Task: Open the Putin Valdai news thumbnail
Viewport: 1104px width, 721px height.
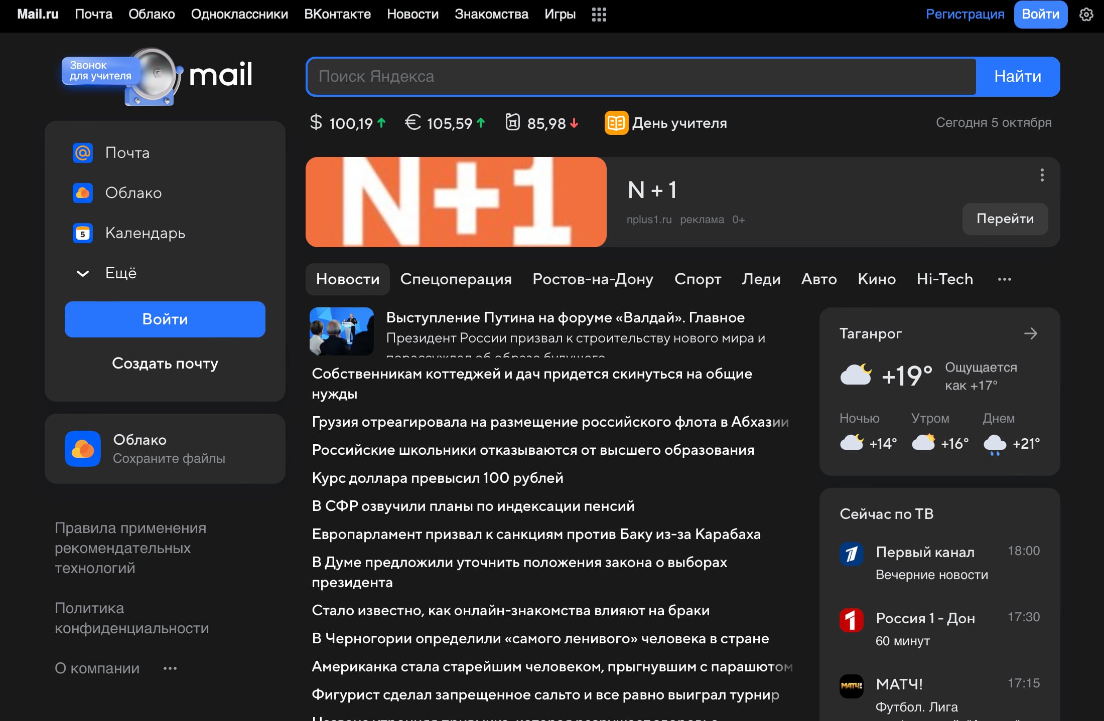Action: (342, 331)
